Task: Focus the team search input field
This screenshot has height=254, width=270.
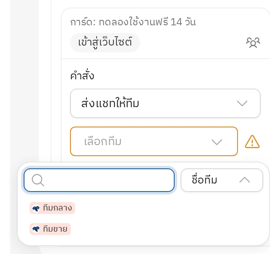Action: [x=99, y=180]
